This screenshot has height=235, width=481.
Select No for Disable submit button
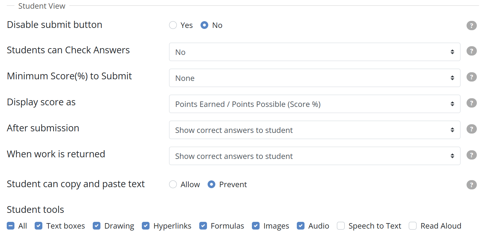204,25
